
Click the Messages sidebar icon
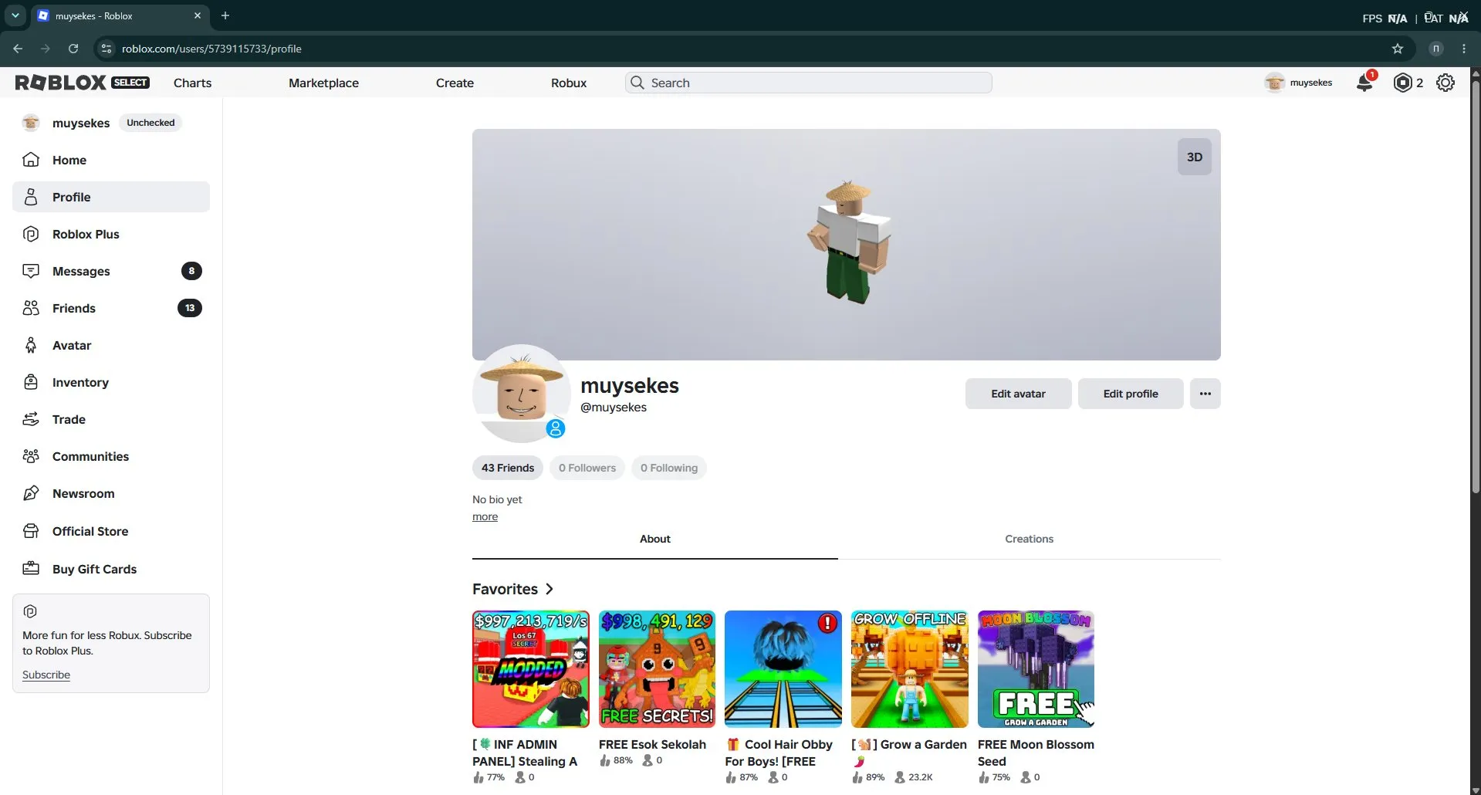coord(31,271)
